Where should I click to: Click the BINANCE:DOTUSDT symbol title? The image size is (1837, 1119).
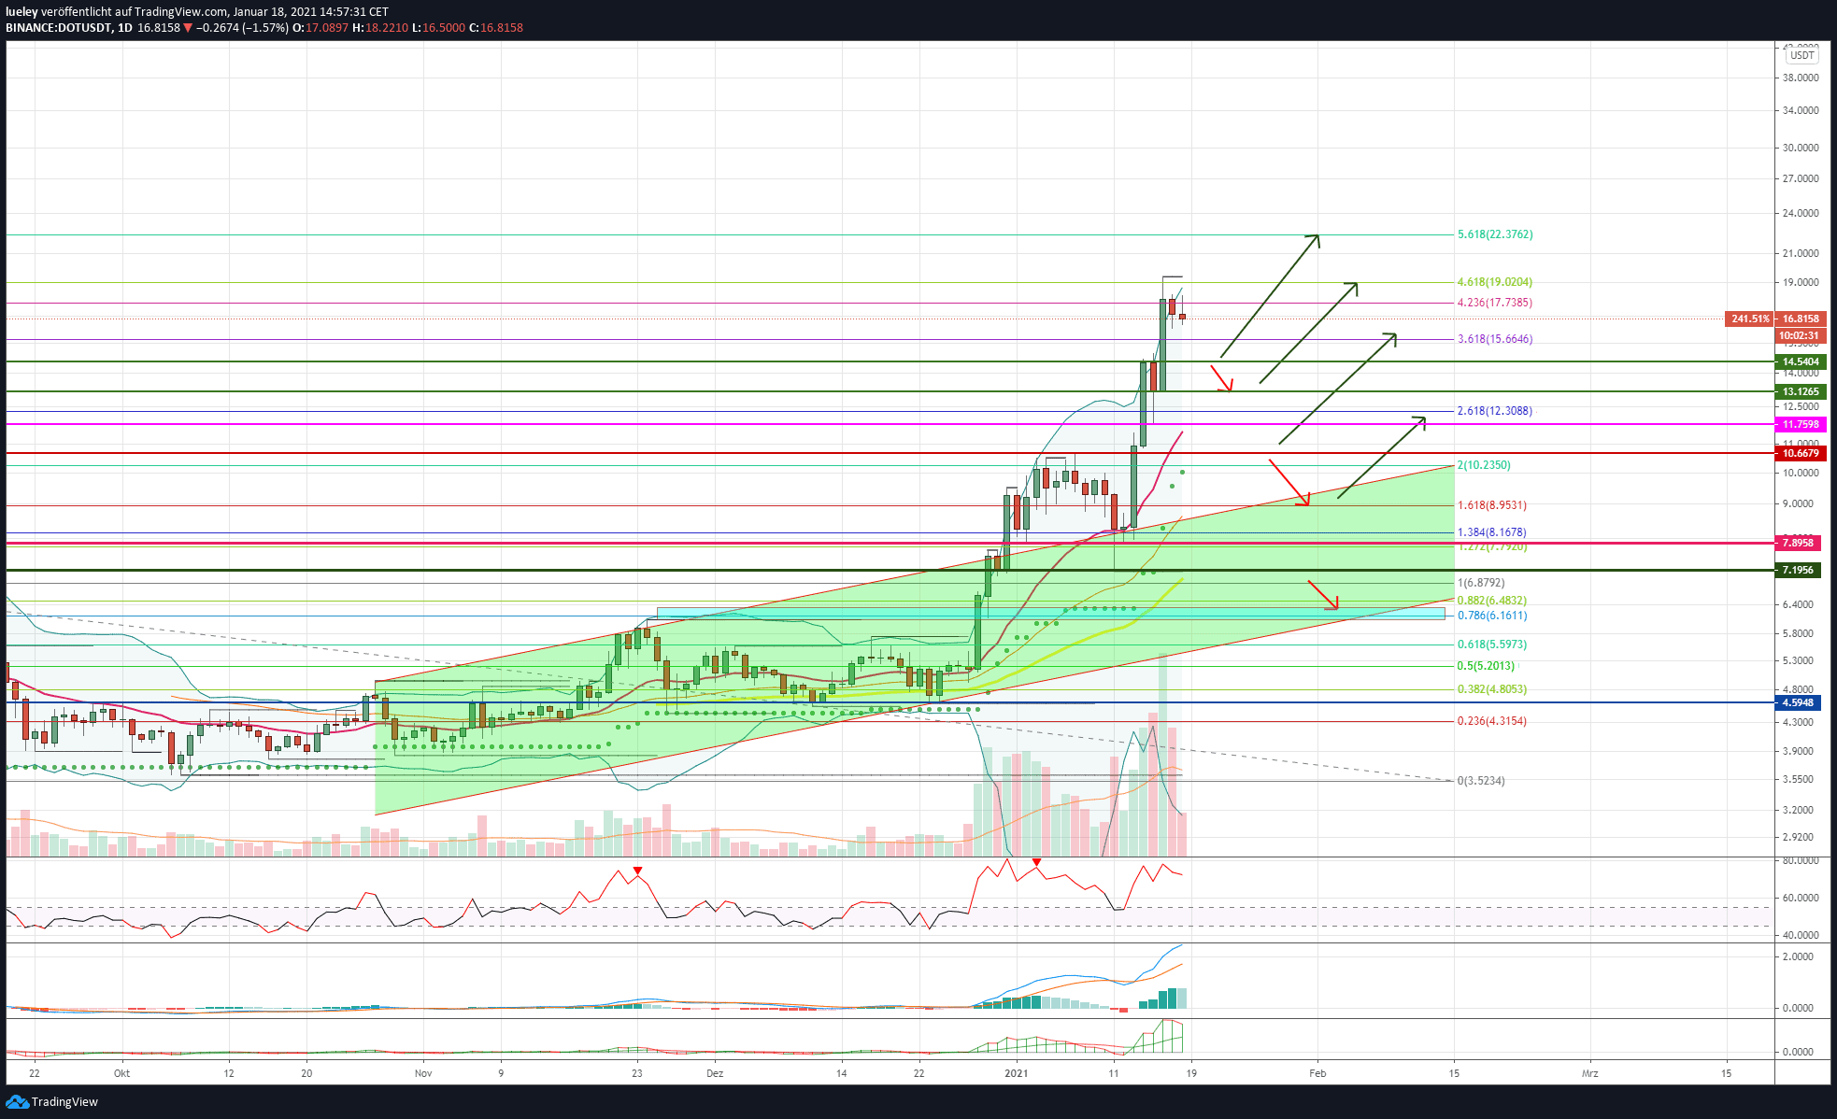pyautogui.click(x=59, y=28)
